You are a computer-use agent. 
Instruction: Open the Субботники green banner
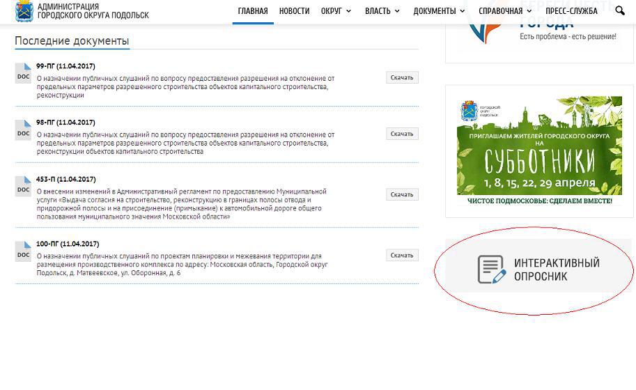pos(539,151)
